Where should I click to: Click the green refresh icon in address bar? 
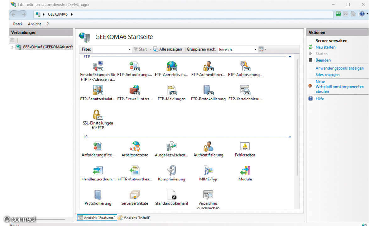tap(338, 14)
